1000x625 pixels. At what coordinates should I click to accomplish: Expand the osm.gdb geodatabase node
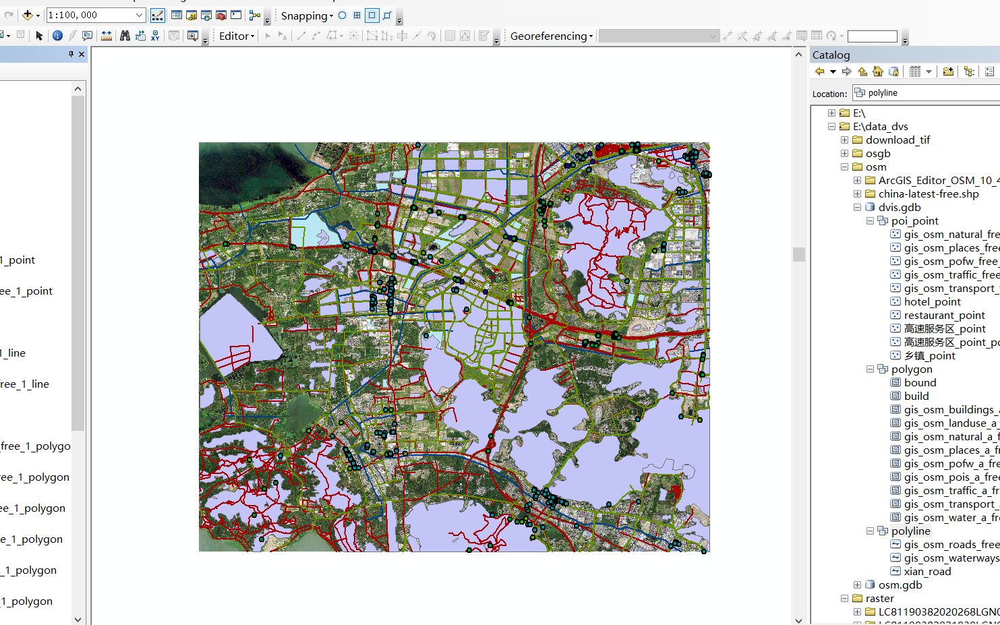[857, 585]
